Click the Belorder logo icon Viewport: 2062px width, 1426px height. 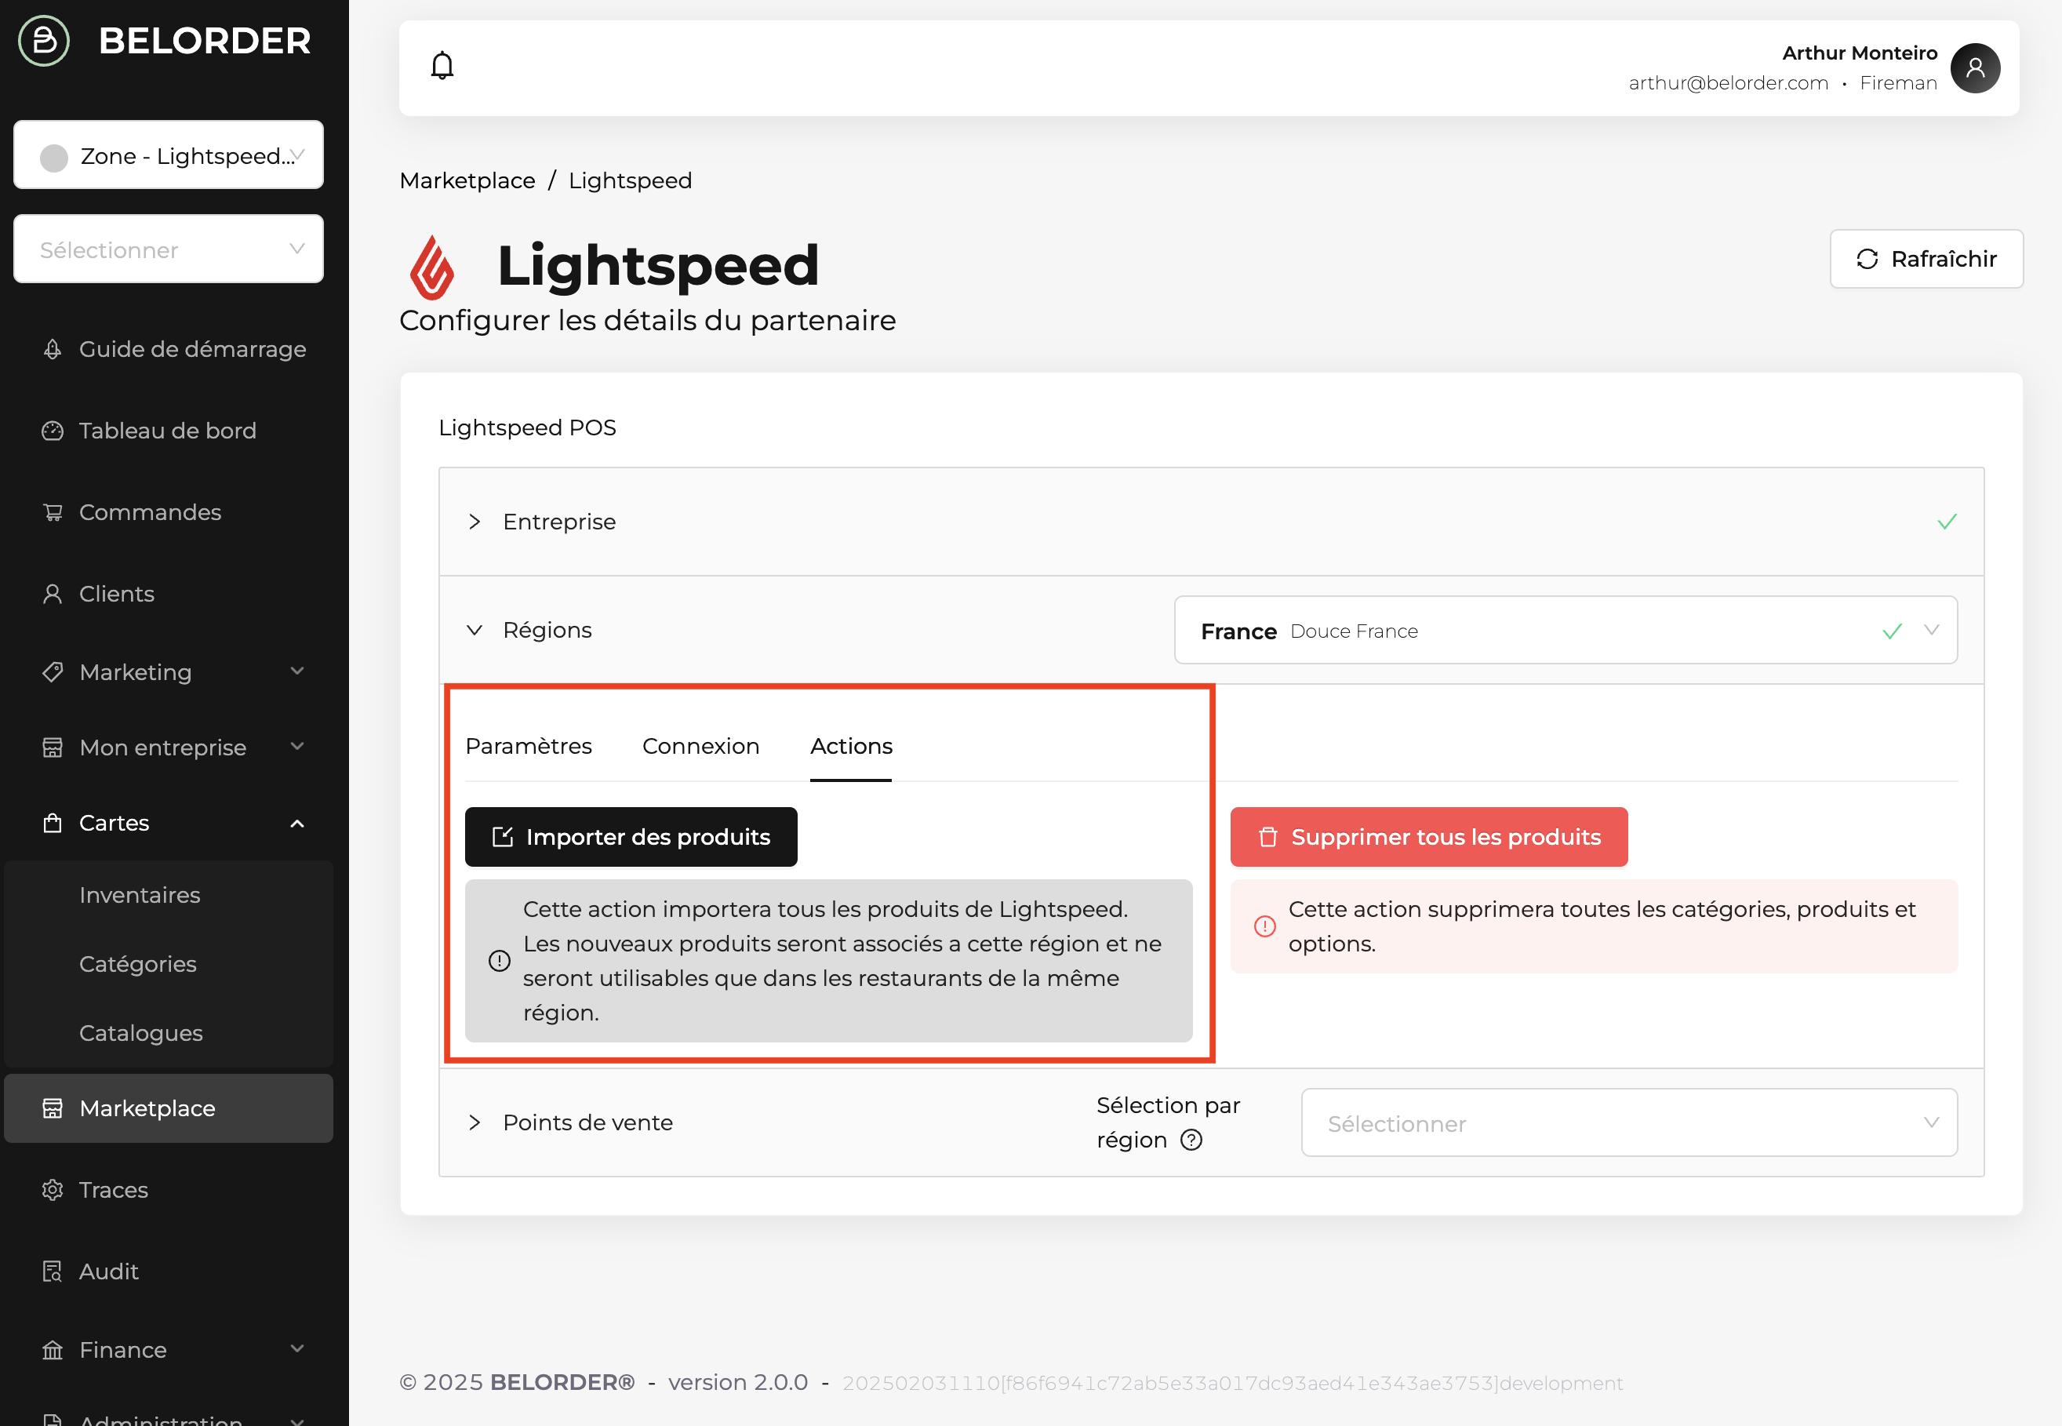[x=44, y=40]
